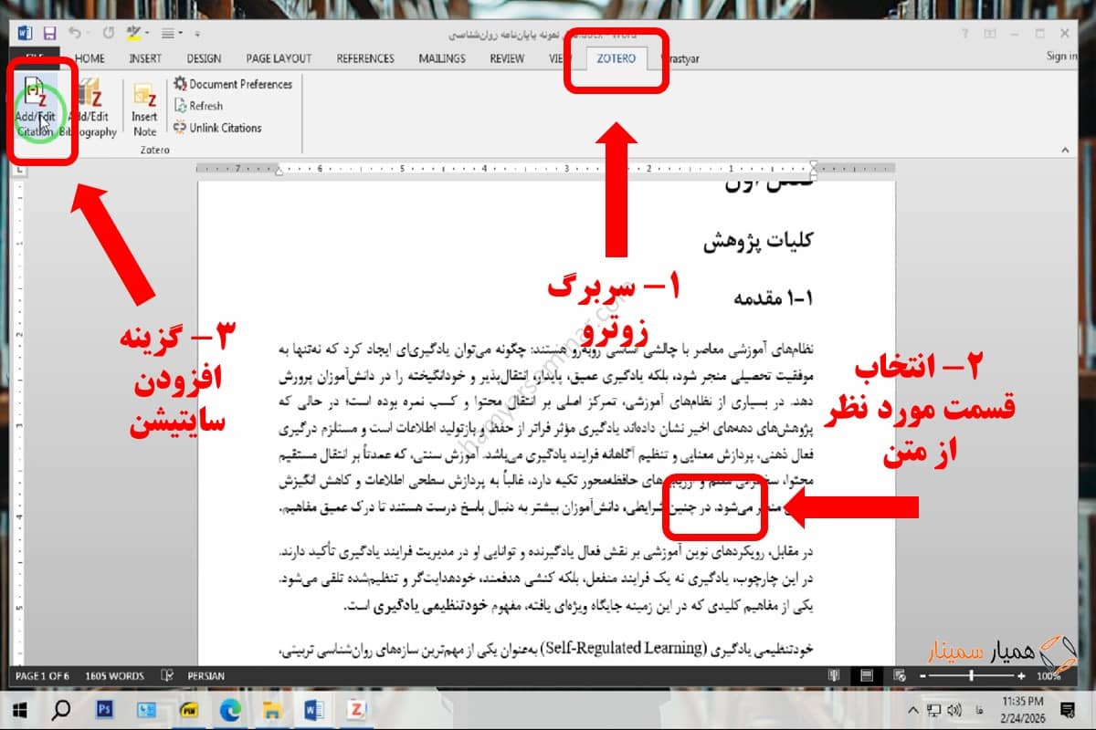Click the text Self-Regulated Learning
Screen dimensions: 1096x730
pos(622,649)
